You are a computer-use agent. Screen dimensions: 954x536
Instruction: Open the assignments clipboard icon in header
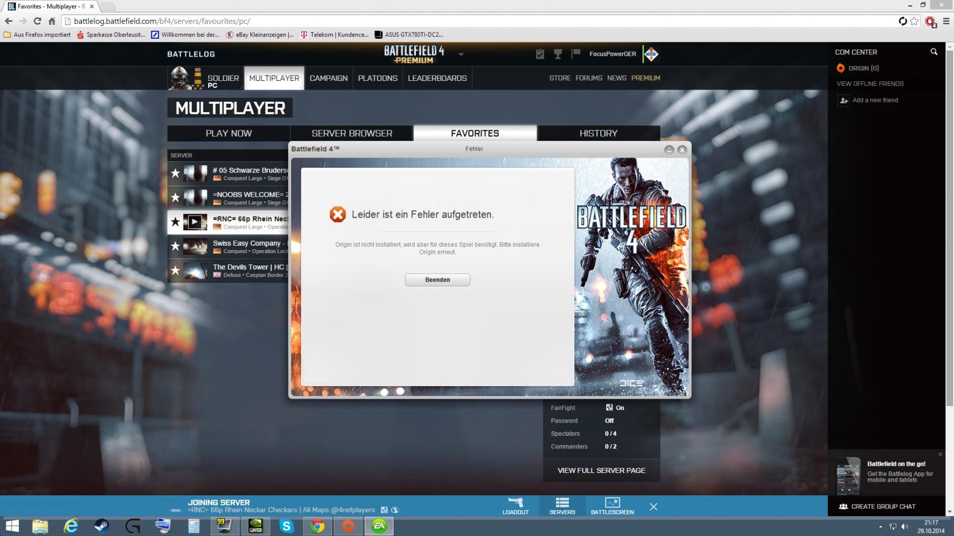540,54
